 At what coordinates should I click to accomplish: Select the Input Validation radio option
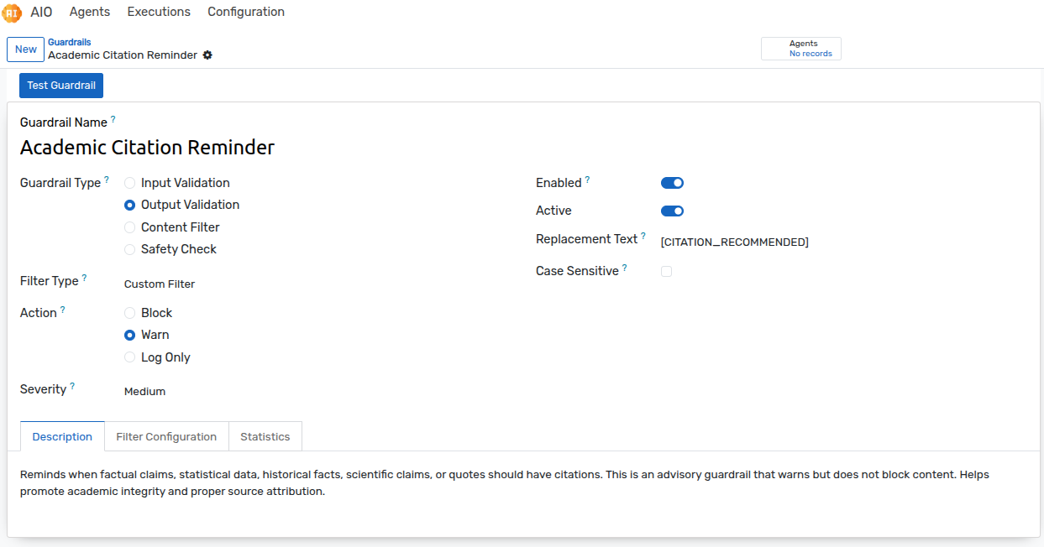point(129,183)
